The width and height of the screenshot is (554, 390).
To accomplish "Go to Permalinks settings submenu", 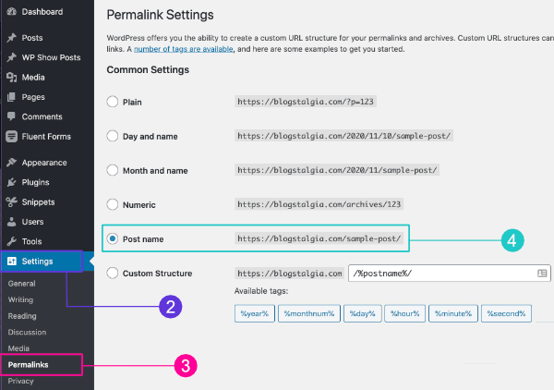I will pos(28,364).
